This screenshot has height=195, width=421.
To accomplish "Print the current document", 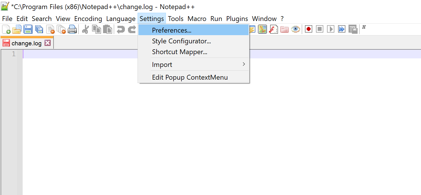I will point(72,29).
